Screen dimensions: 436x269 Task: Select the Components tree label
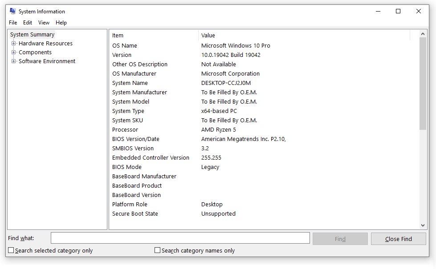click(35, 52)
